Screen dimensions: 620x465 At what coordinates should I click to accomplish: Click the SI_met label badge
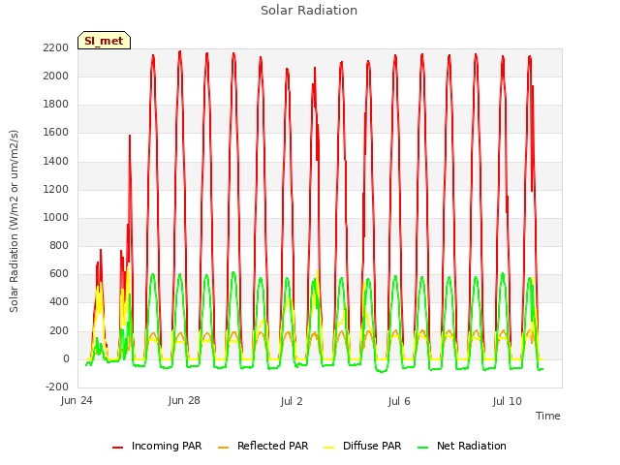[104, 41]
